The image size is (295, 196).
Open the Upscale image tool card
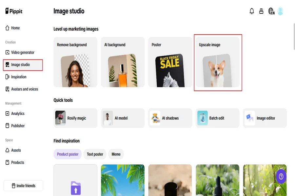point(218,62)
